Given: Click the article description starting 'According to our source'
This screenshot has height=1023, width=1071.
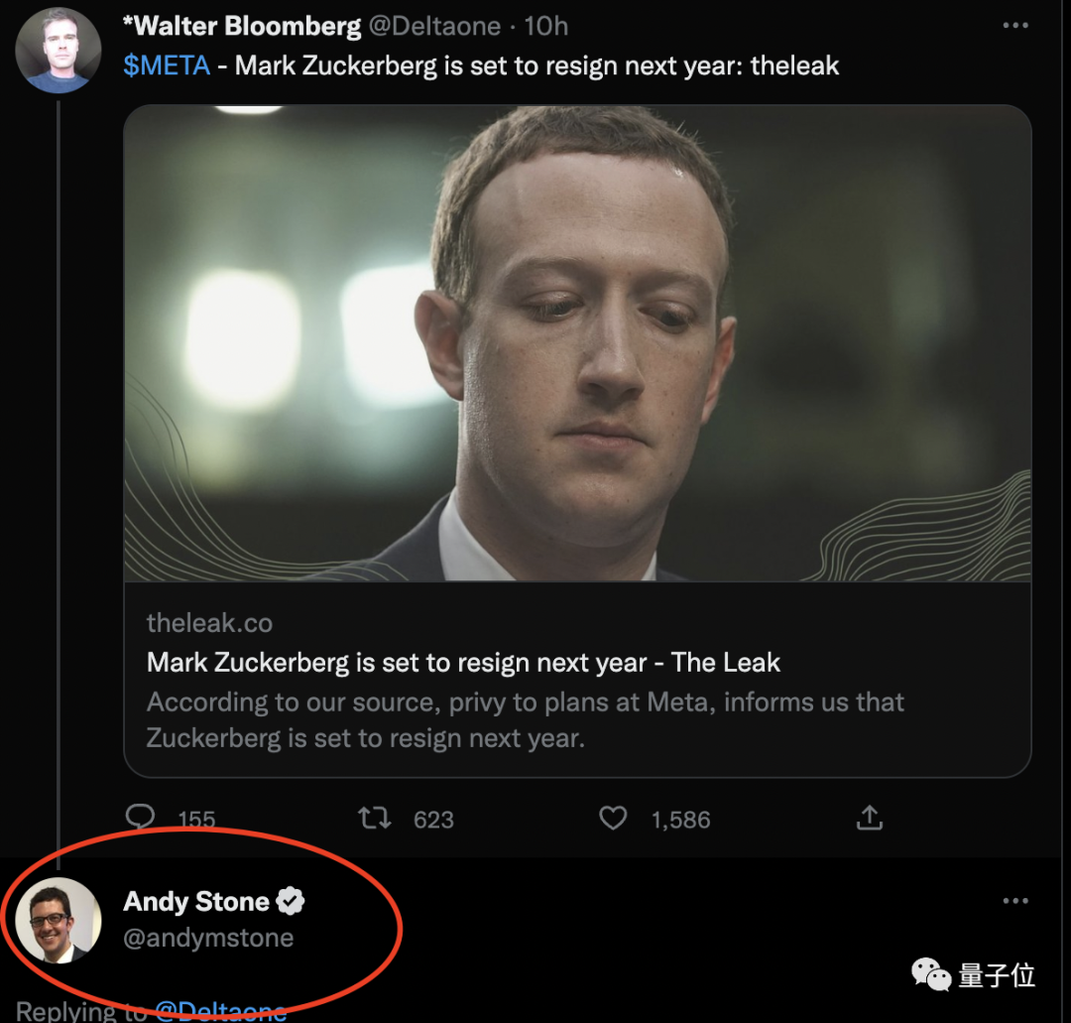Looking at the screenshot, I should (525, 719).
